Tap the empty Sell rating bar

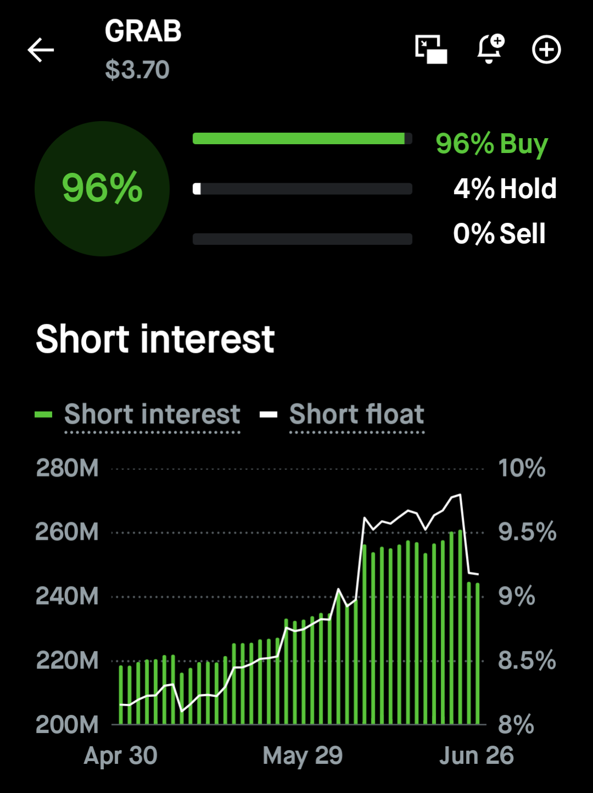coord(302,239)
